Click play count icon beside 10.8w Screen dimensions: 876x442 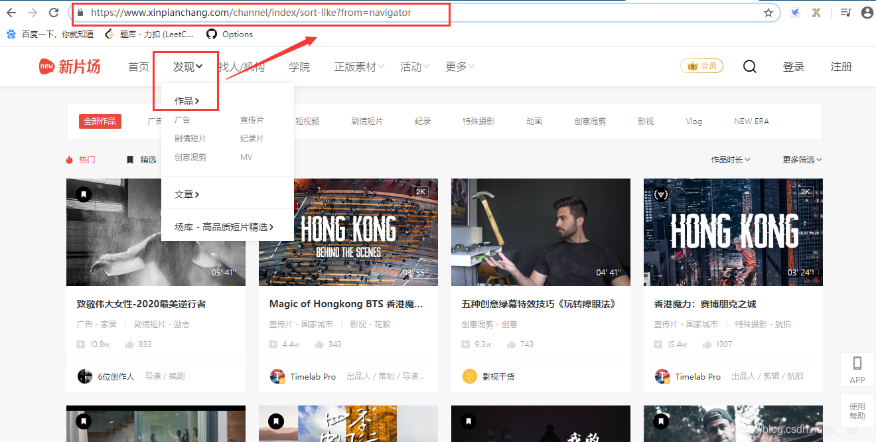[80, 344]
